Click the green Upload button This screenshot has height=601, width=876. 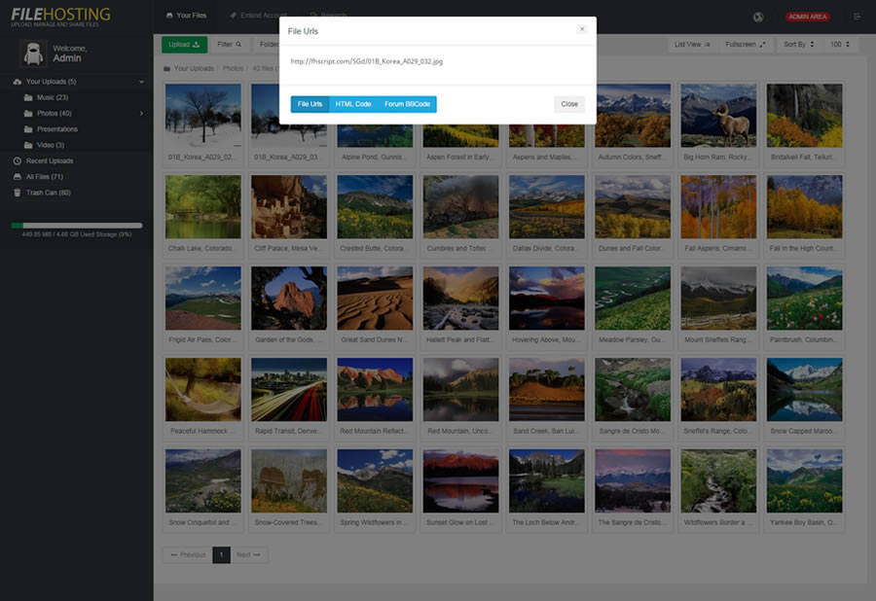tap(184, 45)
